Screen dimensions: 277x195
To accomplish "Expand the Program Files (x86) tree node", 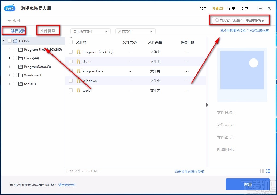I will tap(9, 49).
